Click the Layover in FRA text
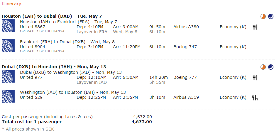279x132 pixels. pyautogui.click(x=92, y=32)
